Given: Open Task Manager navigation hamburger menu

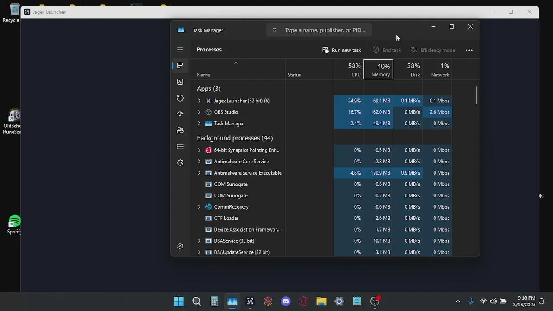Looking at the screenshot, I should (x=180, y=50).
